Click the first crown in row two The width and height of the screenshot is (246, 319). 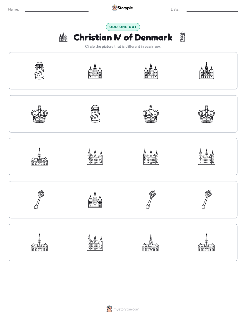pos(39,114)
